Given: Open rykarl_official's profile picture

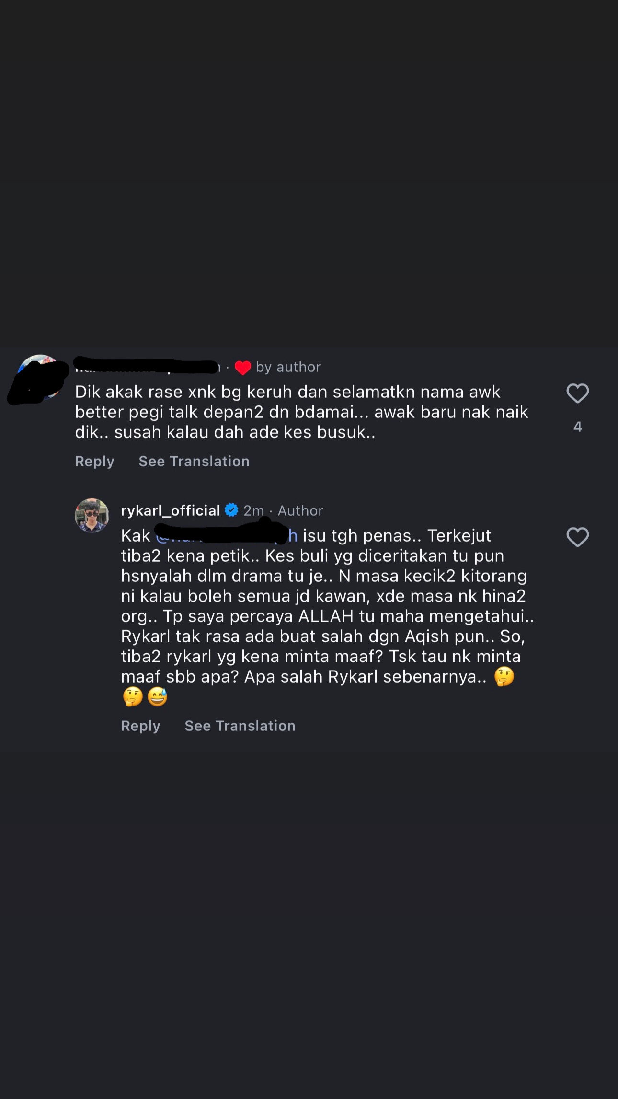Looking at the screenshot, I should [x=92, y=515].
